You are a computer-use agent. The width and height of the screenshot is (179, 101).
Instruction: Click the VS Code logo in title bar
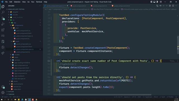[2, 2]
